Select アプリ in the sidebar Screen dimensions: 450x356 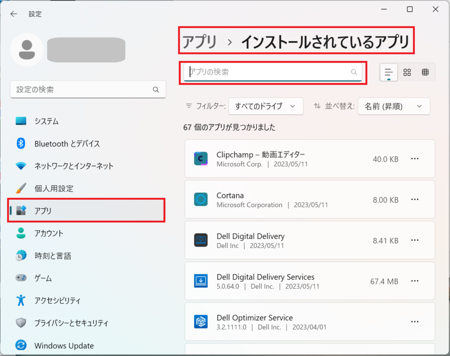coord(87,211)
